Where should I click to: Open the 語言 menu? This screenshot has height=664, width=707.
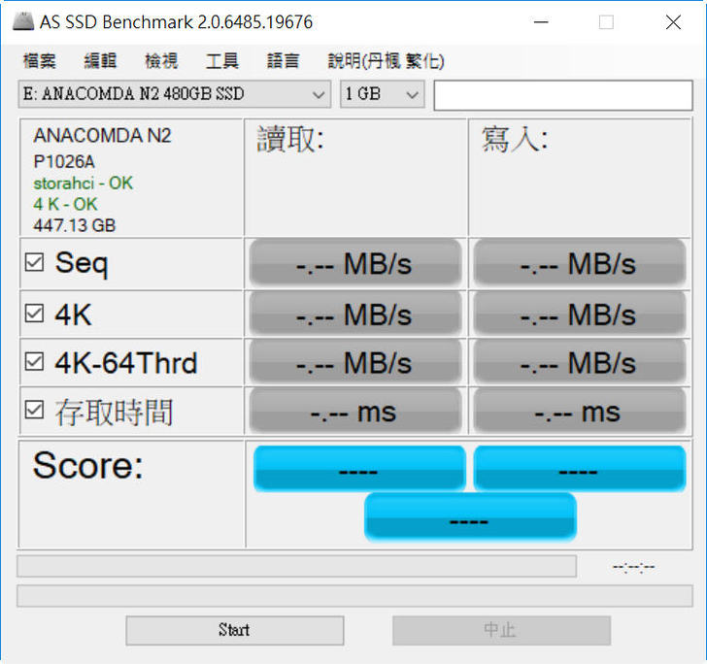284,61
